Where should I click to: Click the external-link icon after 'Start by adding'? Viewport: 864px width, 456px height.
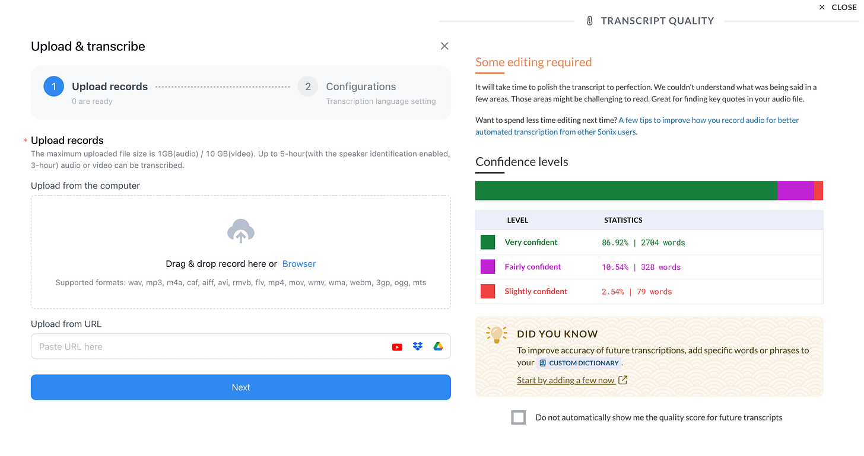[622, 380]
